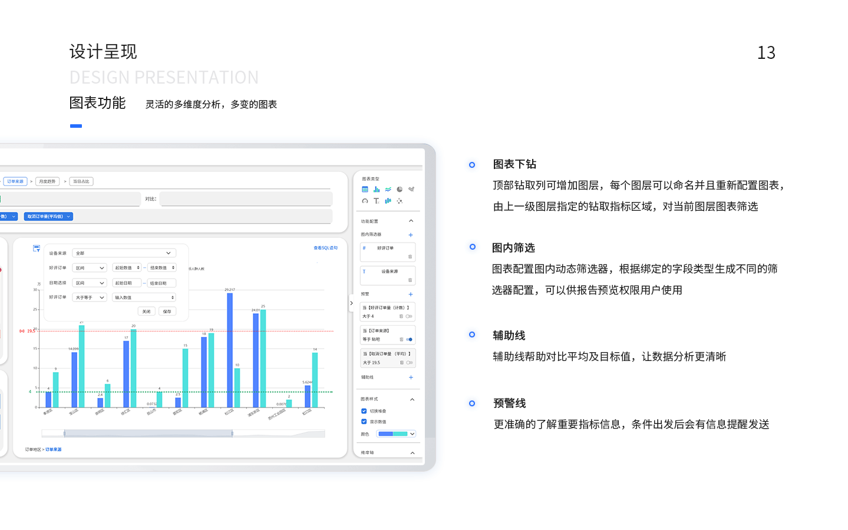Collapse the 维度轴 section
848x530 pixels.
(x=412, y=453)
